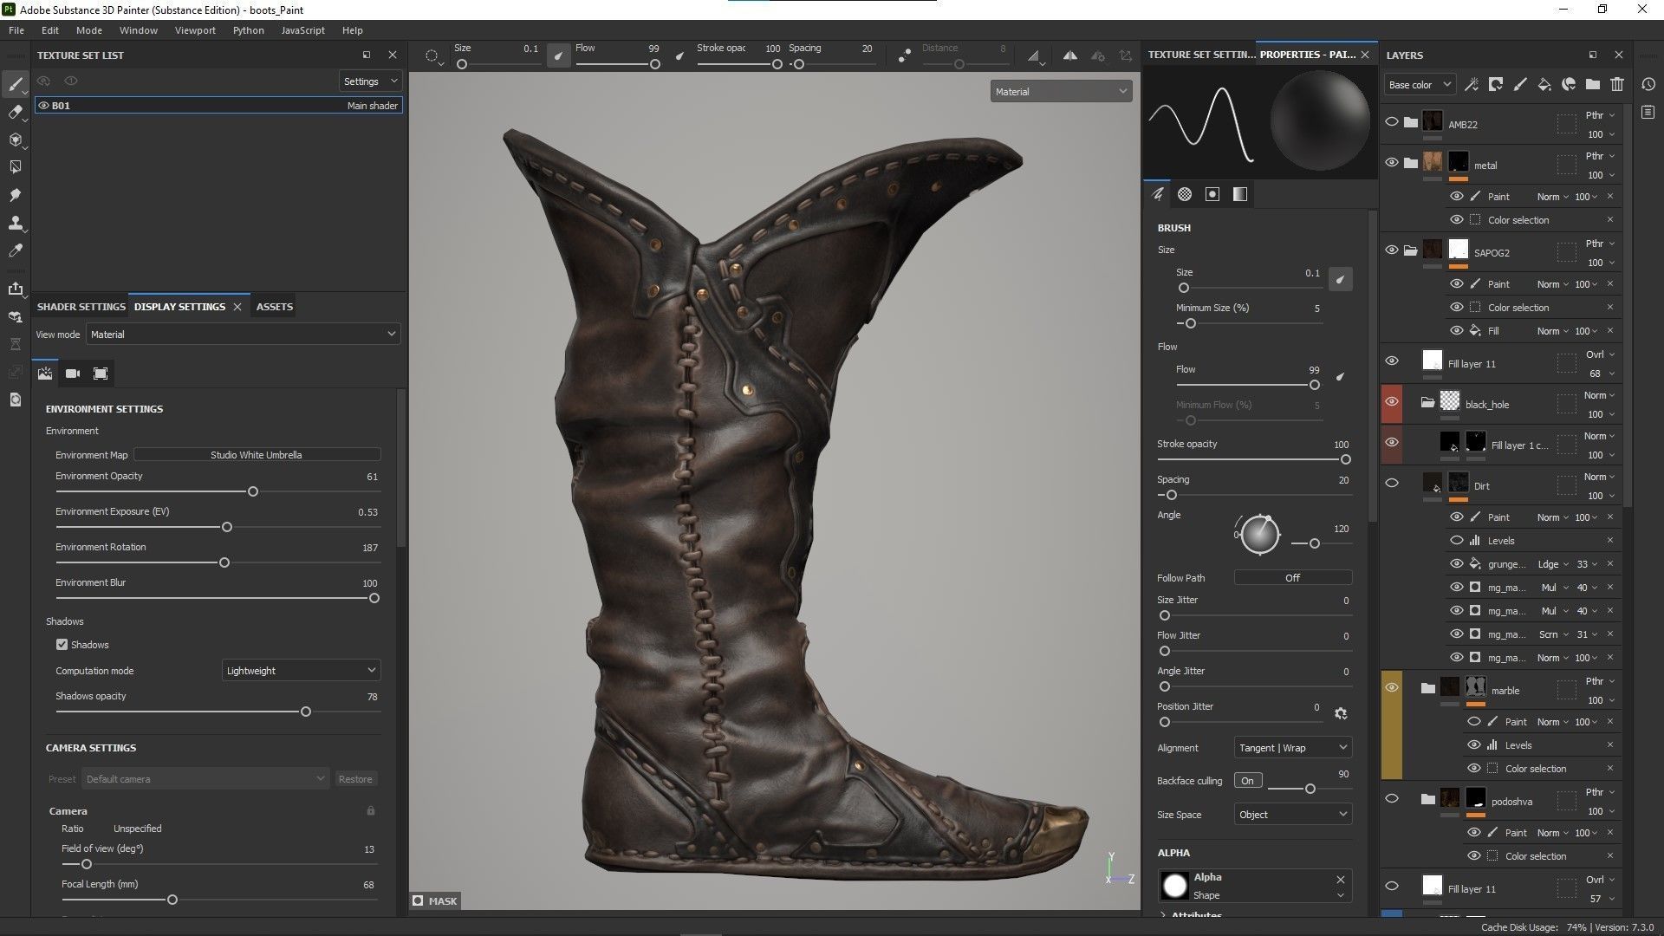The width and height of the screenshot is (1664, 936).
Task: Open the Log panel icon at far right
Action: pos(1648,112)
